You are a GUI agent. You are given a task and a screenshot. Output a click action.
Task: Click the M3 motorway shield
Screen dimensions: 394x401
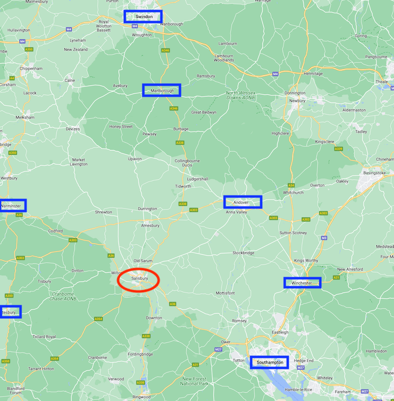tap(324, 238)
